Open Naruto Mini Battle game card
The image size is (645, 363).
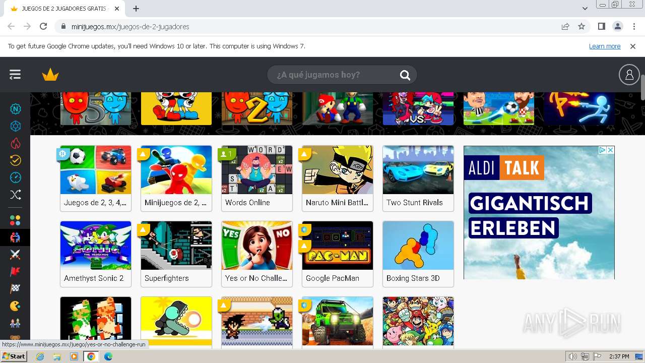338,178
